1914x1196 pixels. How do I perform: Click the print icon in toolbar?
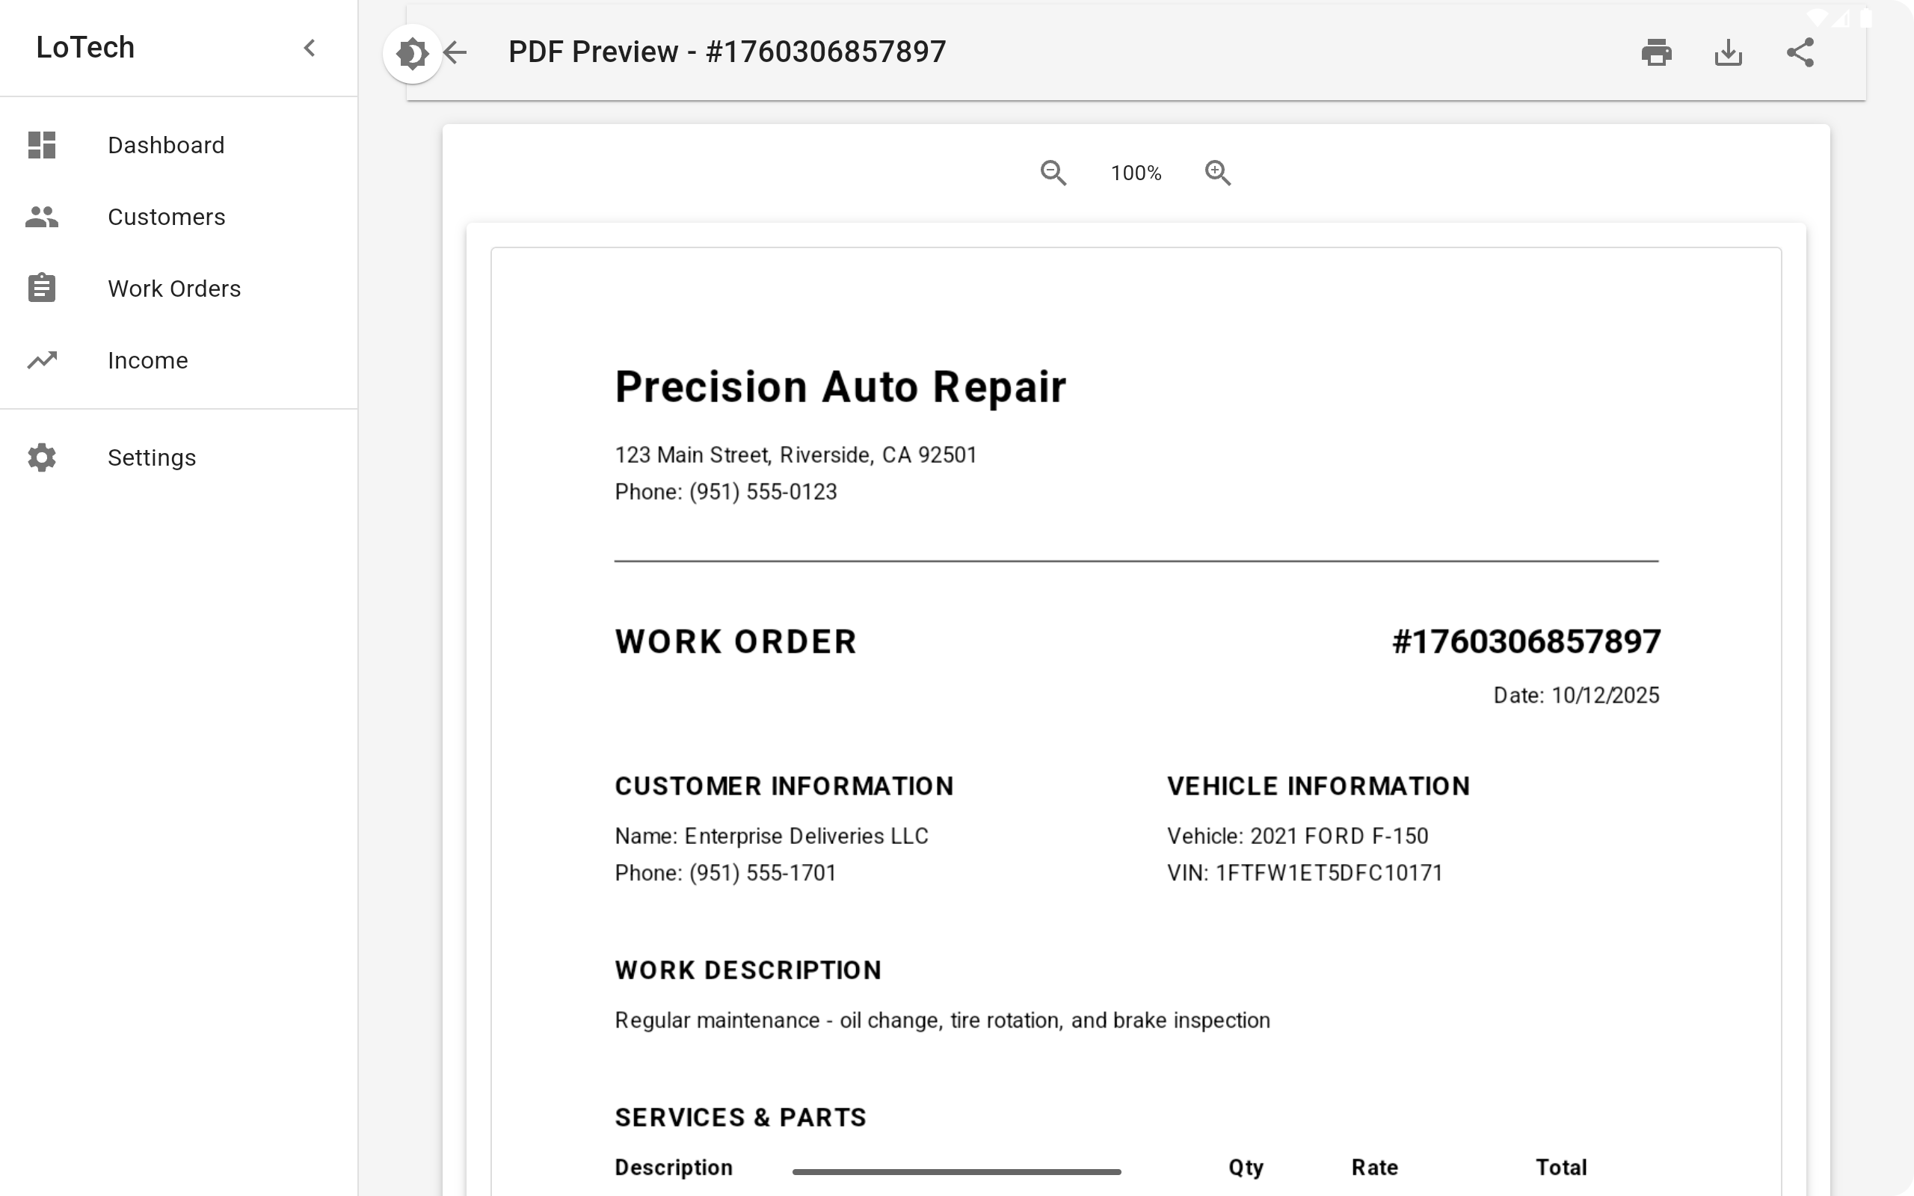pos(1656,53)
